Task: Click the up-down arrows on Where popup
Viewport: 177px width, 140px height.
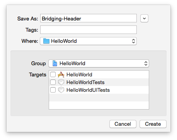Action: pyautogui.click(x=133, y=41)
